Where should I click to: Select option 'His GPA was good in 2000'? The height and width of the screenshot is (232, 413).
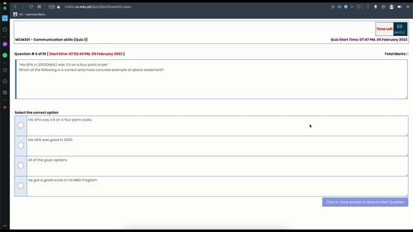click(x=21, y=145)
